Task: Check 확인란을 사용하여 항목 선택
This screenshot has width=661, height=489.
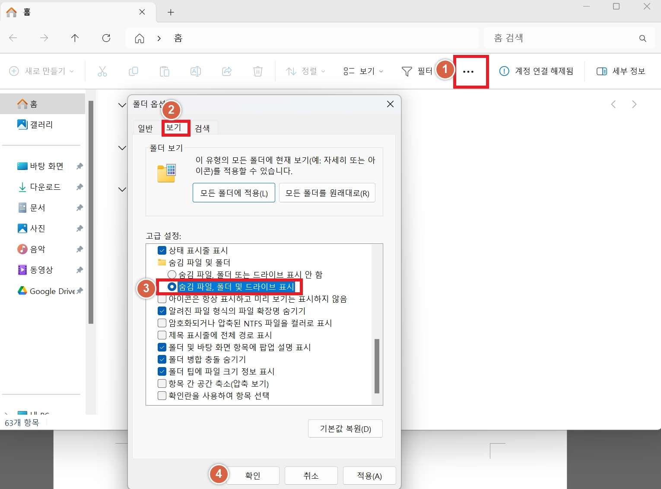Action: coord(162,396)
